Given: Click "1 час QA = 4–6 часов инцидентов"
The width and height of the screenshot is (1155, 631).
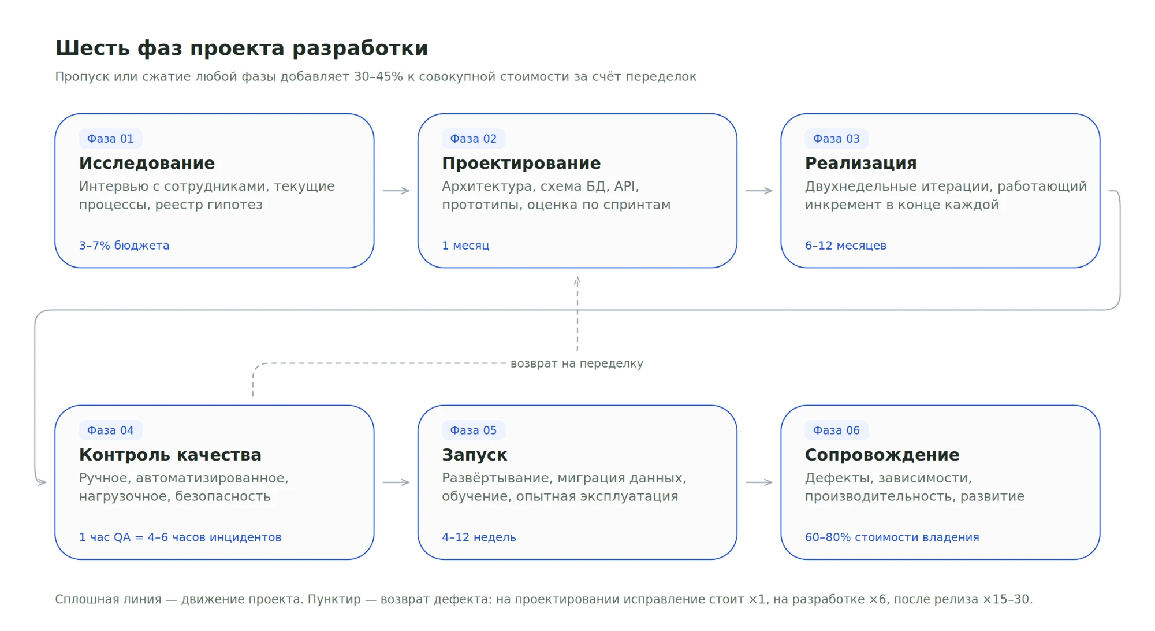Looking at the screenshot, I should coord(180,537).
